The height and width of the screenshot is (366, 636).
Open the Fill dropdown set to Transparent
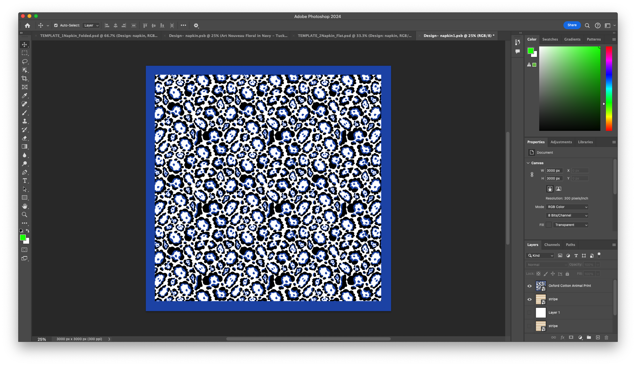click(571, 225)
